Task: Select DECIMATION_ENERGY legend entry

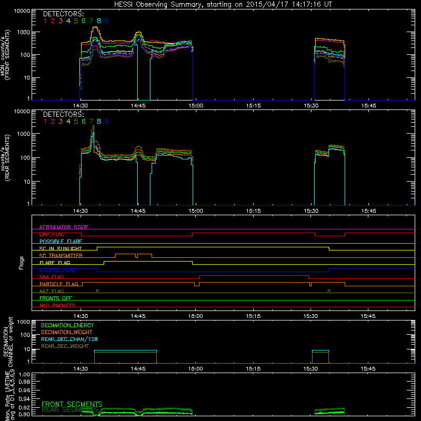Action: click(x=67, y=325)
